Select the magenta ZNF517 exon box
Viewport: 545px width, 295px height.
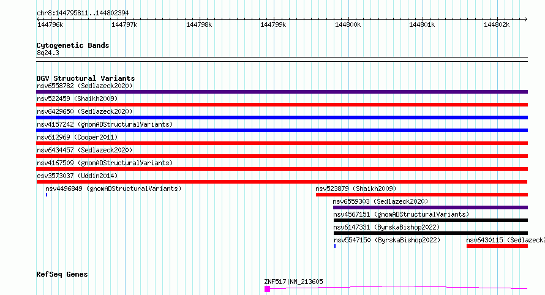[x=267, y=289]
